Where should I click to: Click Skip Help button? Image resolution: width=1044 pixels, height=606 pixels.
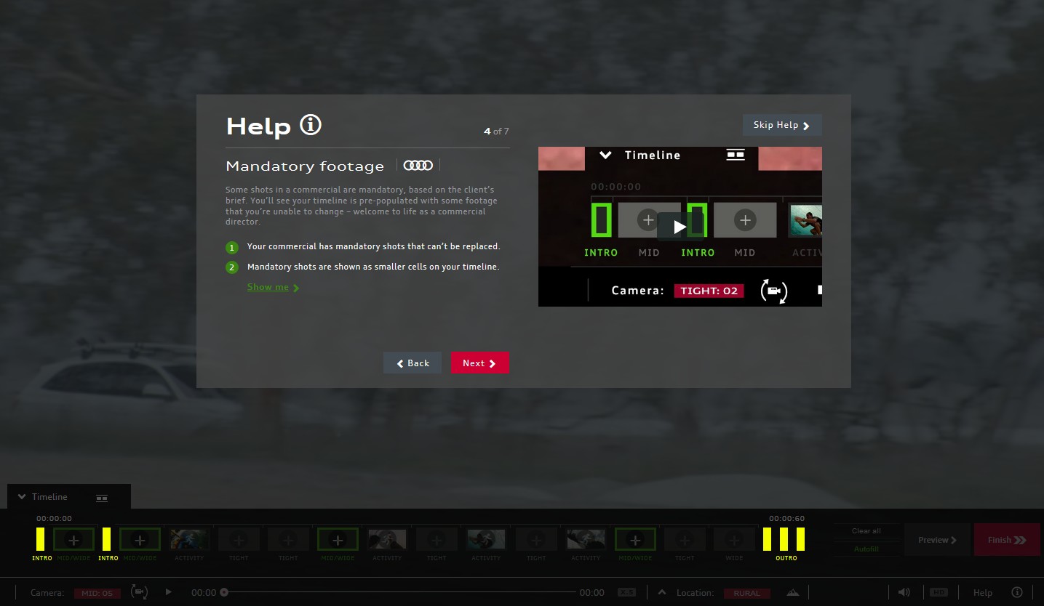(781, 125)
